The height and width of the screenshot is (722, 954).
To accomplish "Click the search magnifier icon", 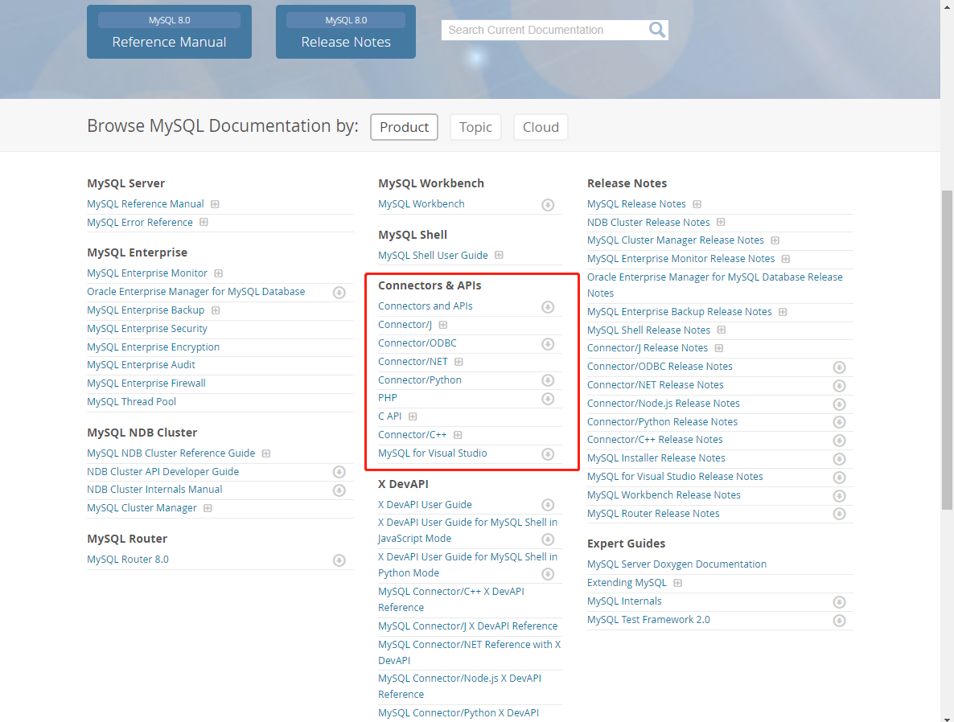I will pos(656,29).
